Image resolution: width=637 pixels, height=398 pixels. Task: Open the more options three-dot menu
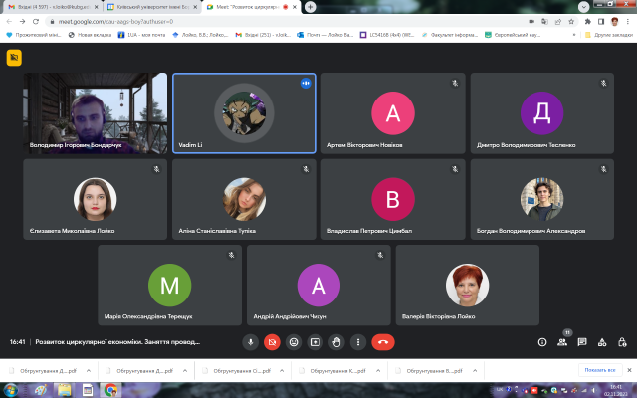coord(358,341)
